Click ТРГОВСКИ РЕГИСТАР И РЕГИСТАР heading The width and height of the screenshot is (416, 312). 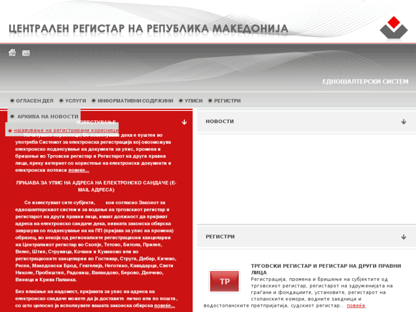pos(326,269)
